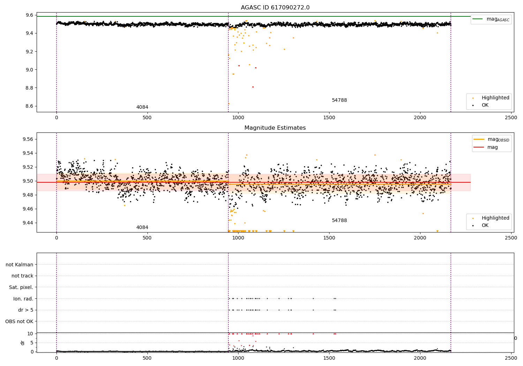Click the 9.48 y-axis tick label
This screenshot has width=523, height=366.
click(28, 195)
